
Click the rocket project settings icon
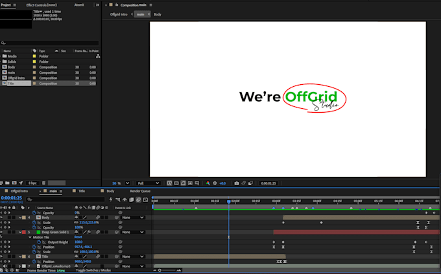click(21, 183)
